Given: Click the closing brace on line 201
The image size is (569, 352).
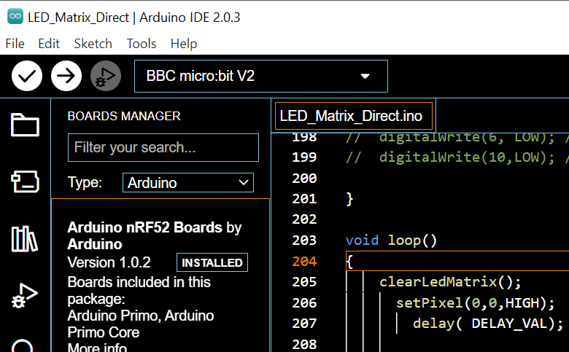Looking at the screenshot, I should [x=349, y=199].
